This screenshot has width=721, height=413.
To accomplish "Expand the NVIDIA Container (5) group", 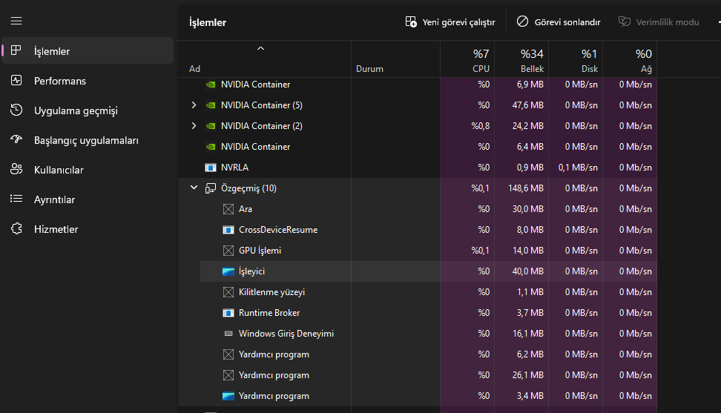I will 194,105.
